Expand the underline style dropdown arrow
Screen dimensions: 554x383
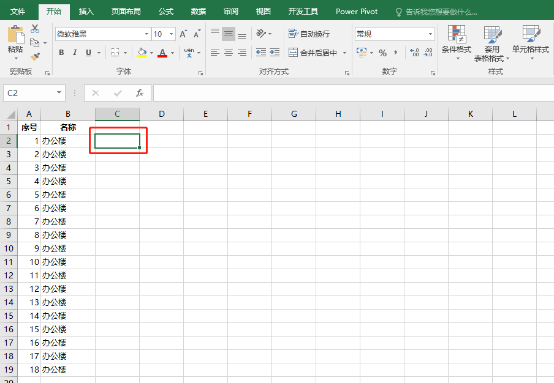coord(99,53)
